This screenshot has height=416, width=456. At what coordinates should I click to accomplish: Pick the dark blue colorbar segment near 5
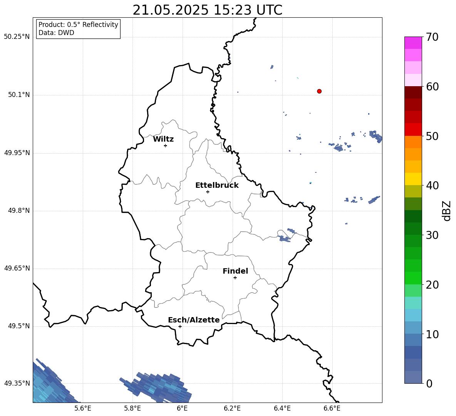pos(413,353)
